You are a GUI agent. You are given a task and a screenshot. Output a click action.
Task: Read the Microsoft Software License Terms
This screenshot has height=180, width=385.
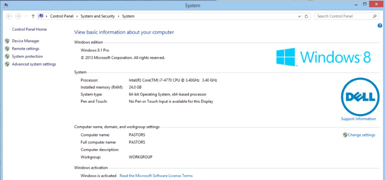[x=156, y=175]
